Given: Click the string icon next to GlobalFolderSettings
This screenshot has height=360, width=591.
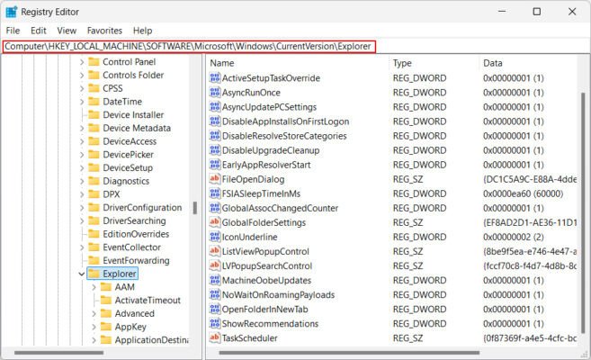Looking at the screenshot, I should click(x=215, y=222).
